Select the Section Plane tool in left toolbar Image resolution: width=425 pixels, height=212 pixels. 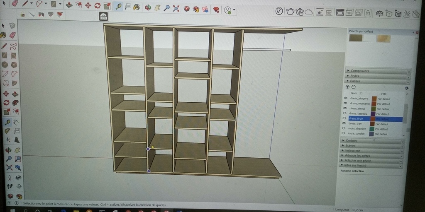(19, 186)
